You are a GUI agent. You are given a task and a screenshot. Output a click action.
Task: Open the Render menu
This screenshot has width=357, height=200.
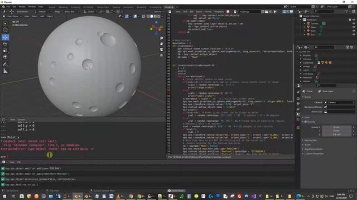[22, 7]
